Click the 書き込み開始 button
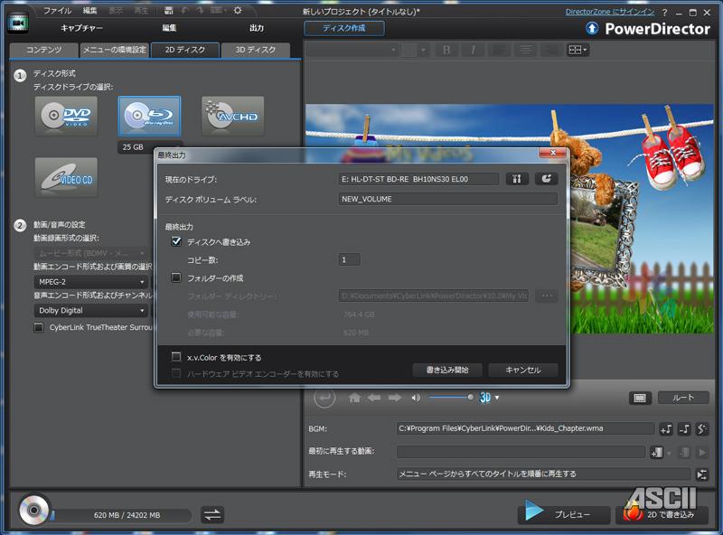The image size is (723, 535). (x=447, y=370)
